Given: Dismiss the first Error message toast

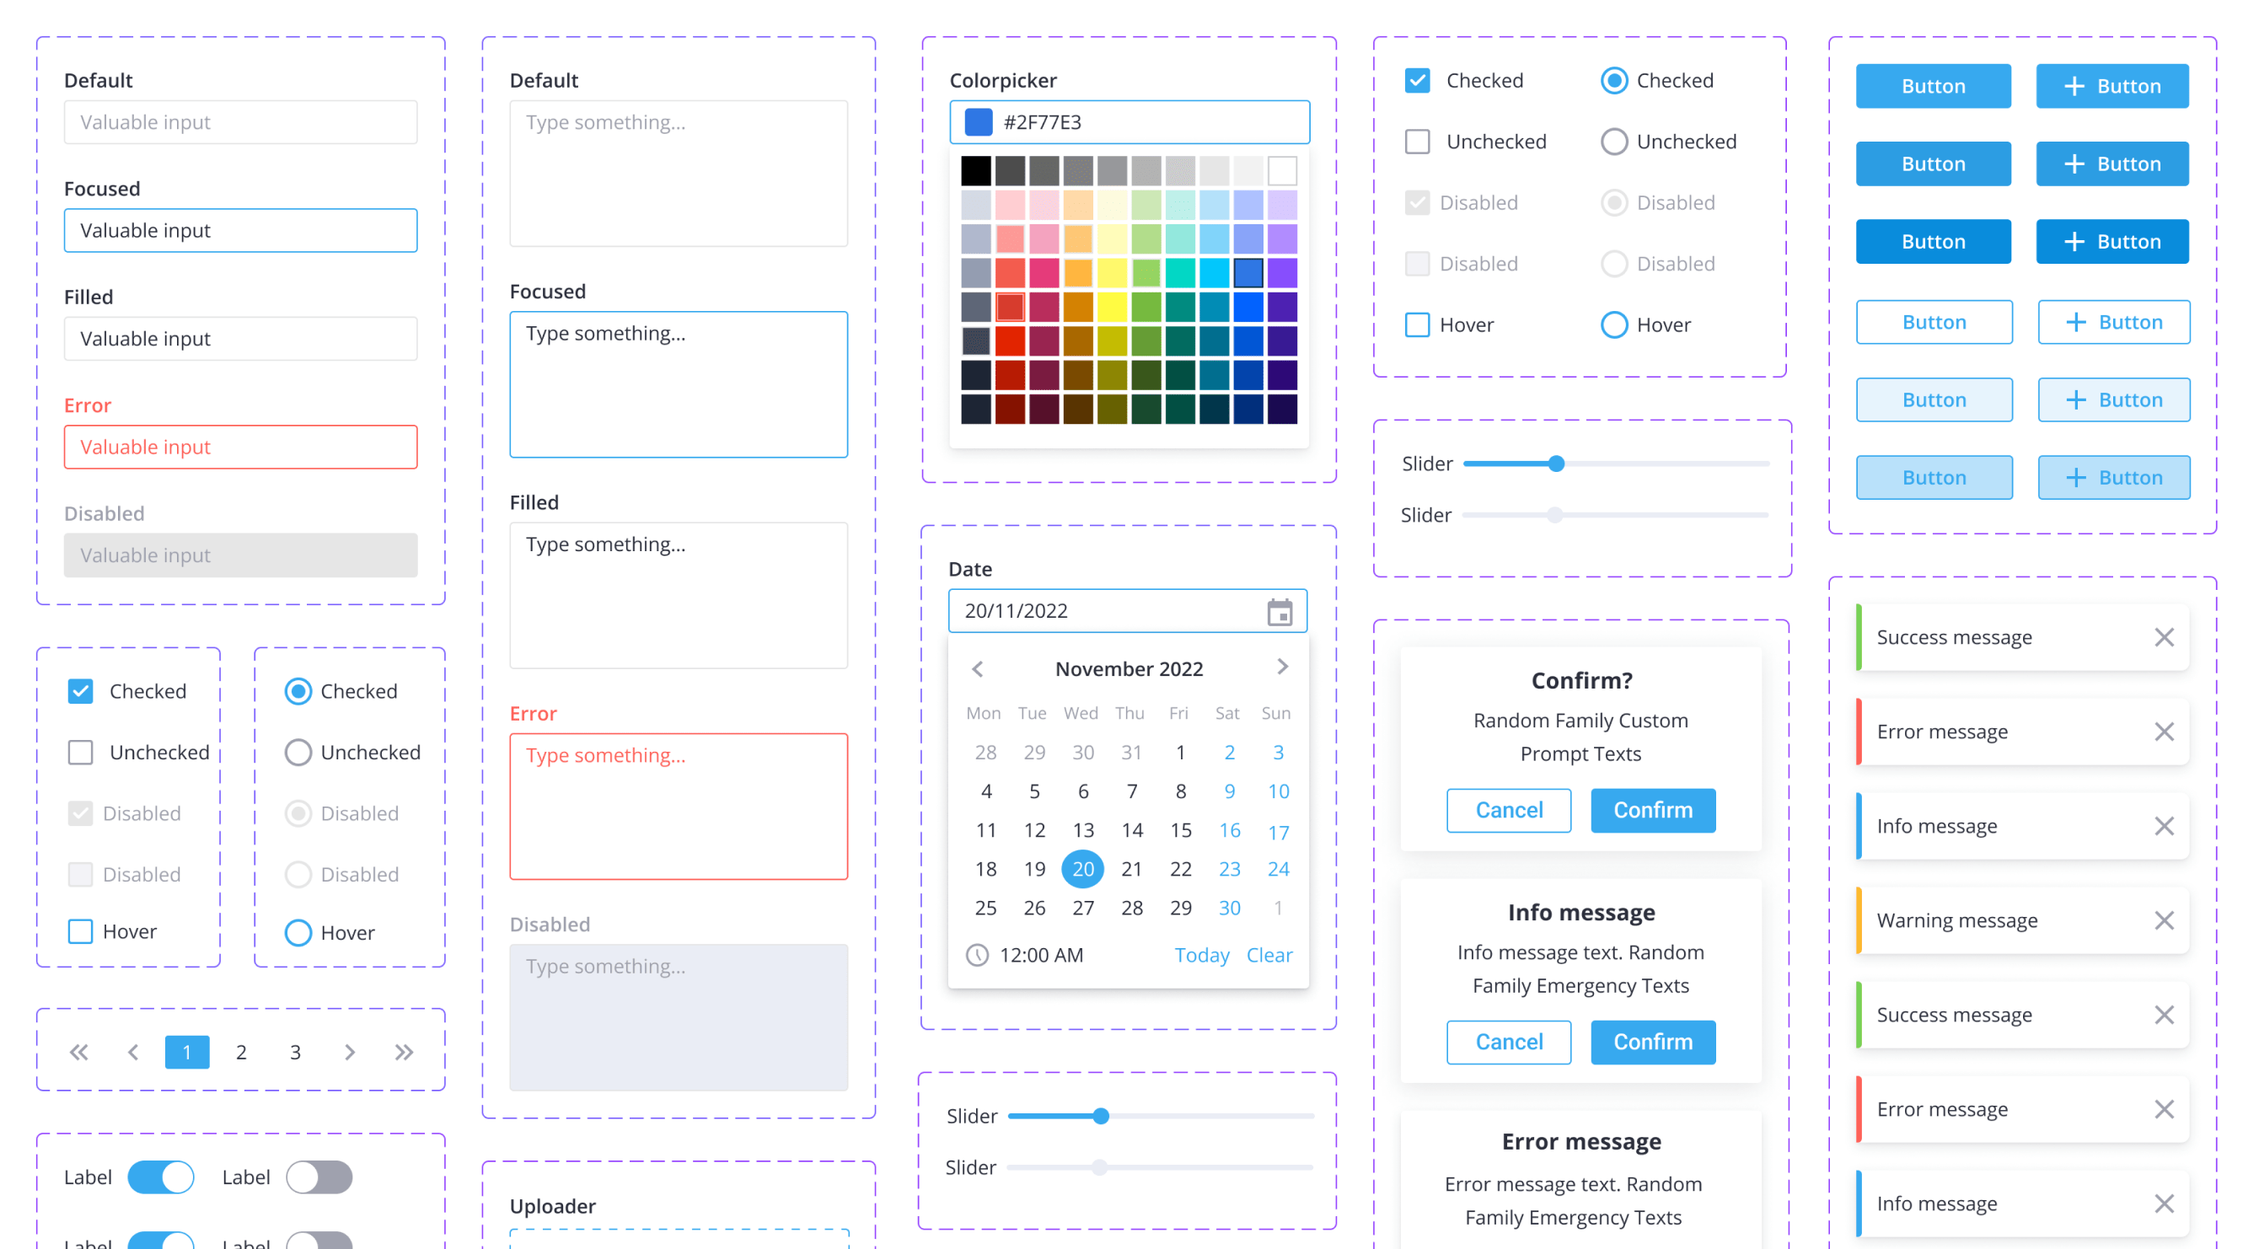Looking at the screenshot, I should [x=2164, y=732].
